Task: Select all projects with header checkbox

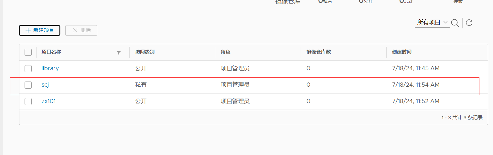Action: (x=28, y=52)
